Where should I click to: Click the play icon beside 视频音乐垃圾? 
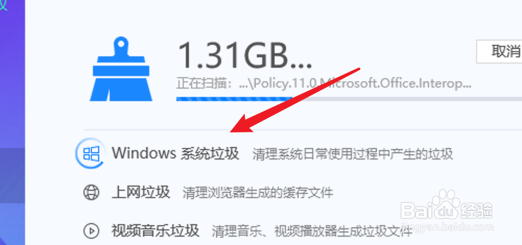click(91, 230)
